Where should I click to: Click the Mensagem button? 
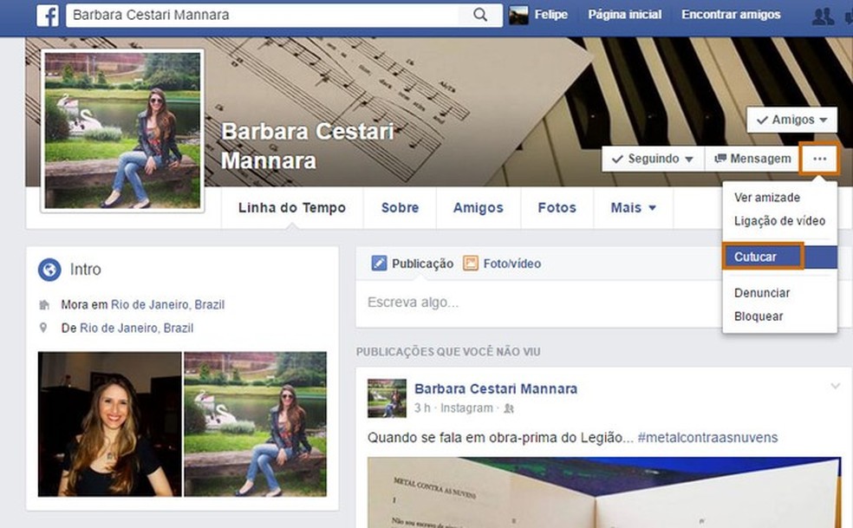[x=752, y=159]
